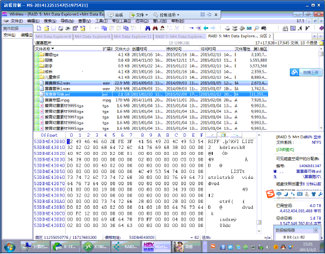This screenshot has height=254, width=325.
Task: Click the Go to sector icon
Action: point(198,28)
